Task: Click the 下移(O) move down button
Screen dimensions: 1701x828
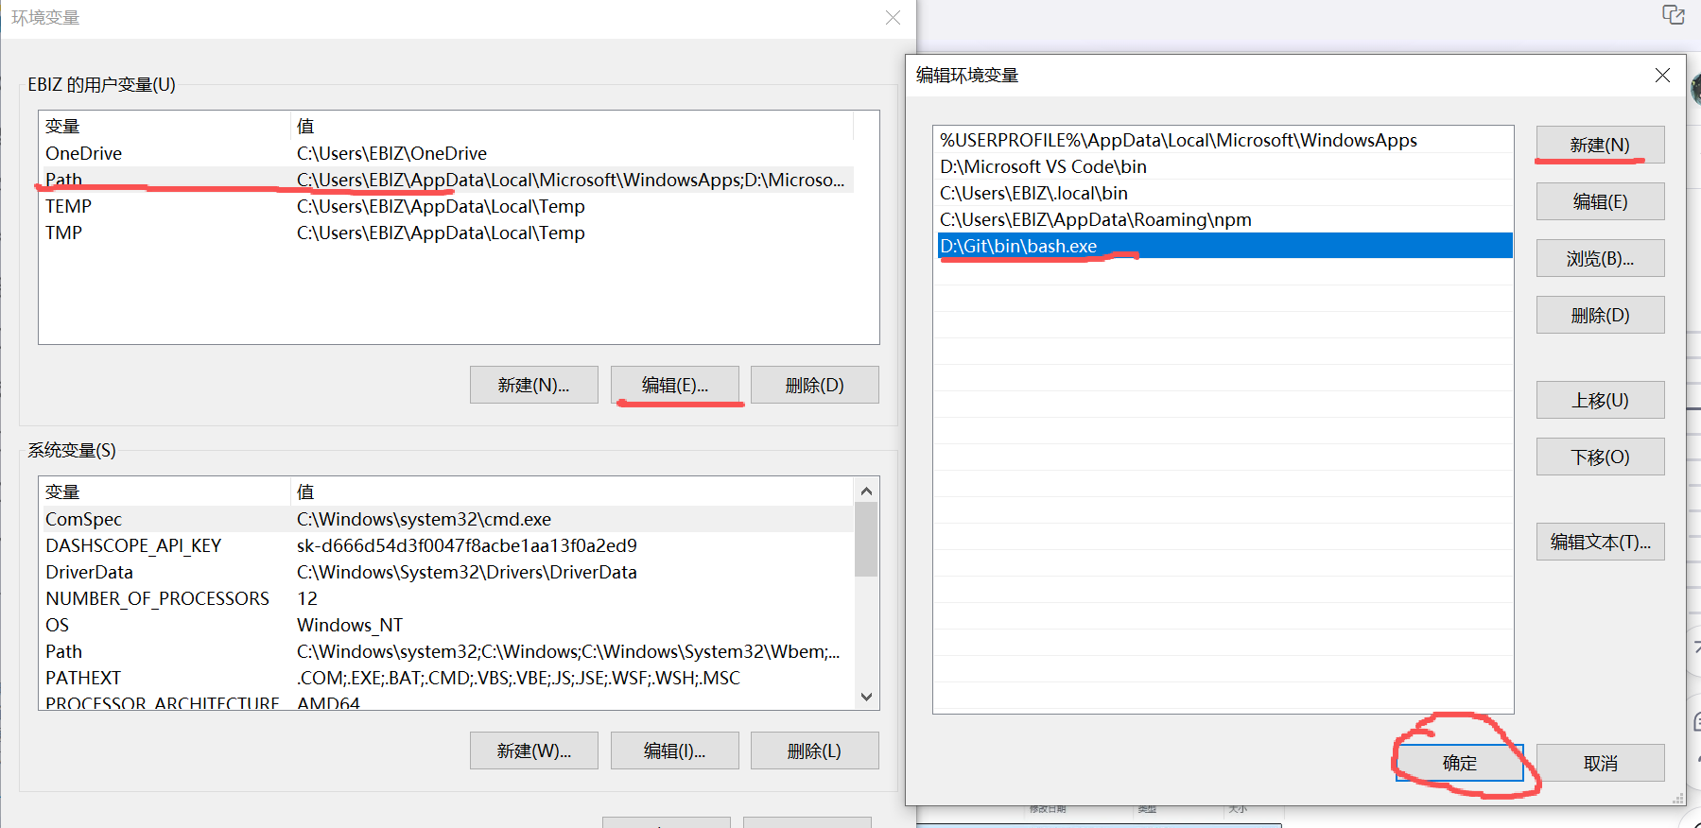Action: click(1600, 457)
